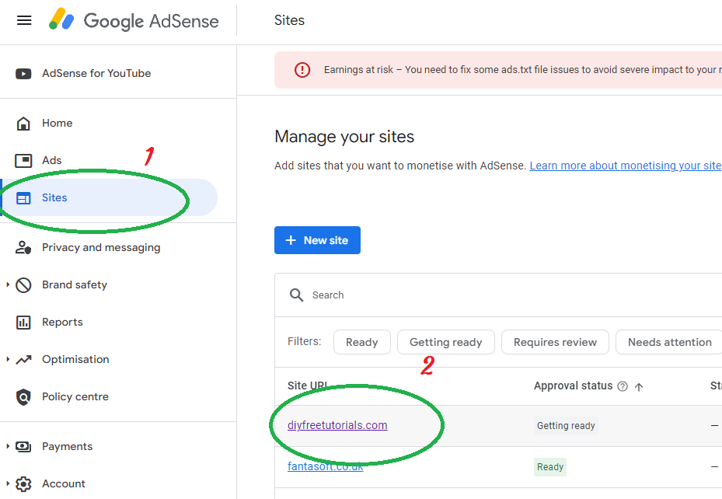
Task: Open the hamburger main menu
Action: 24,20
